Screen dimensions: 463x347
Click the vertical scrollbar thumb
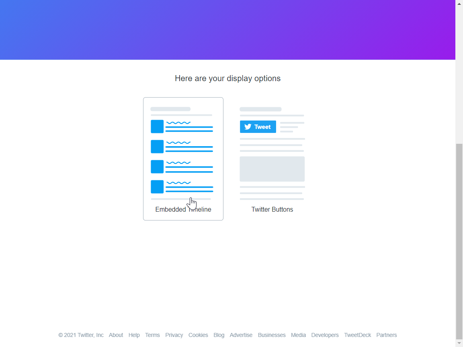459,241
